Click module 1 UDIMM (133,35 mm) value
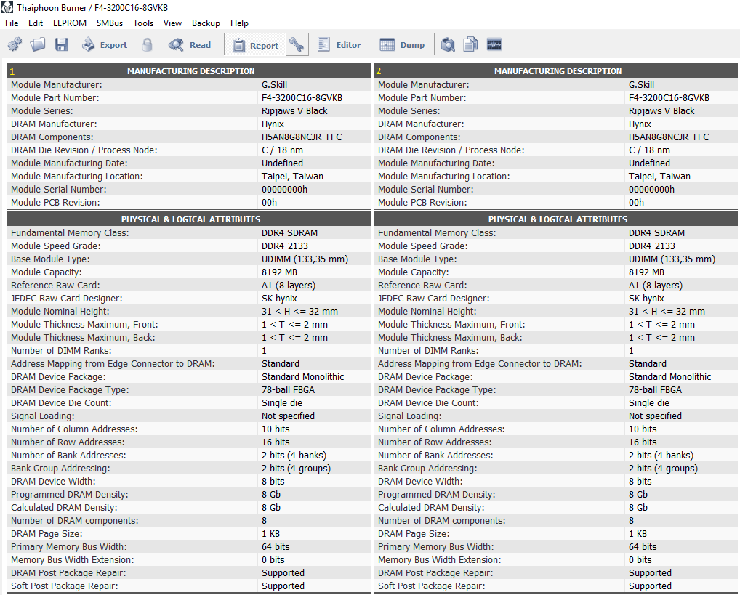Screen dimensions: 740x595 (305, 259)
